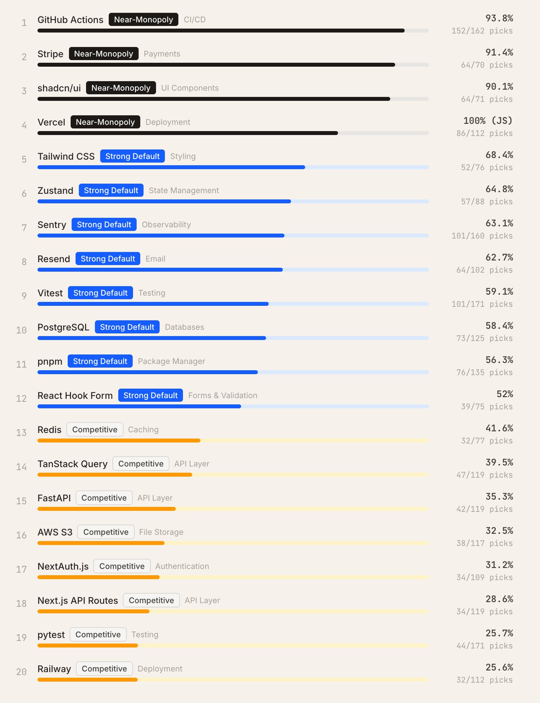Open the shadcn/ui entry title
Viewport: 540px width, 703px height.
tap(59, 88)
